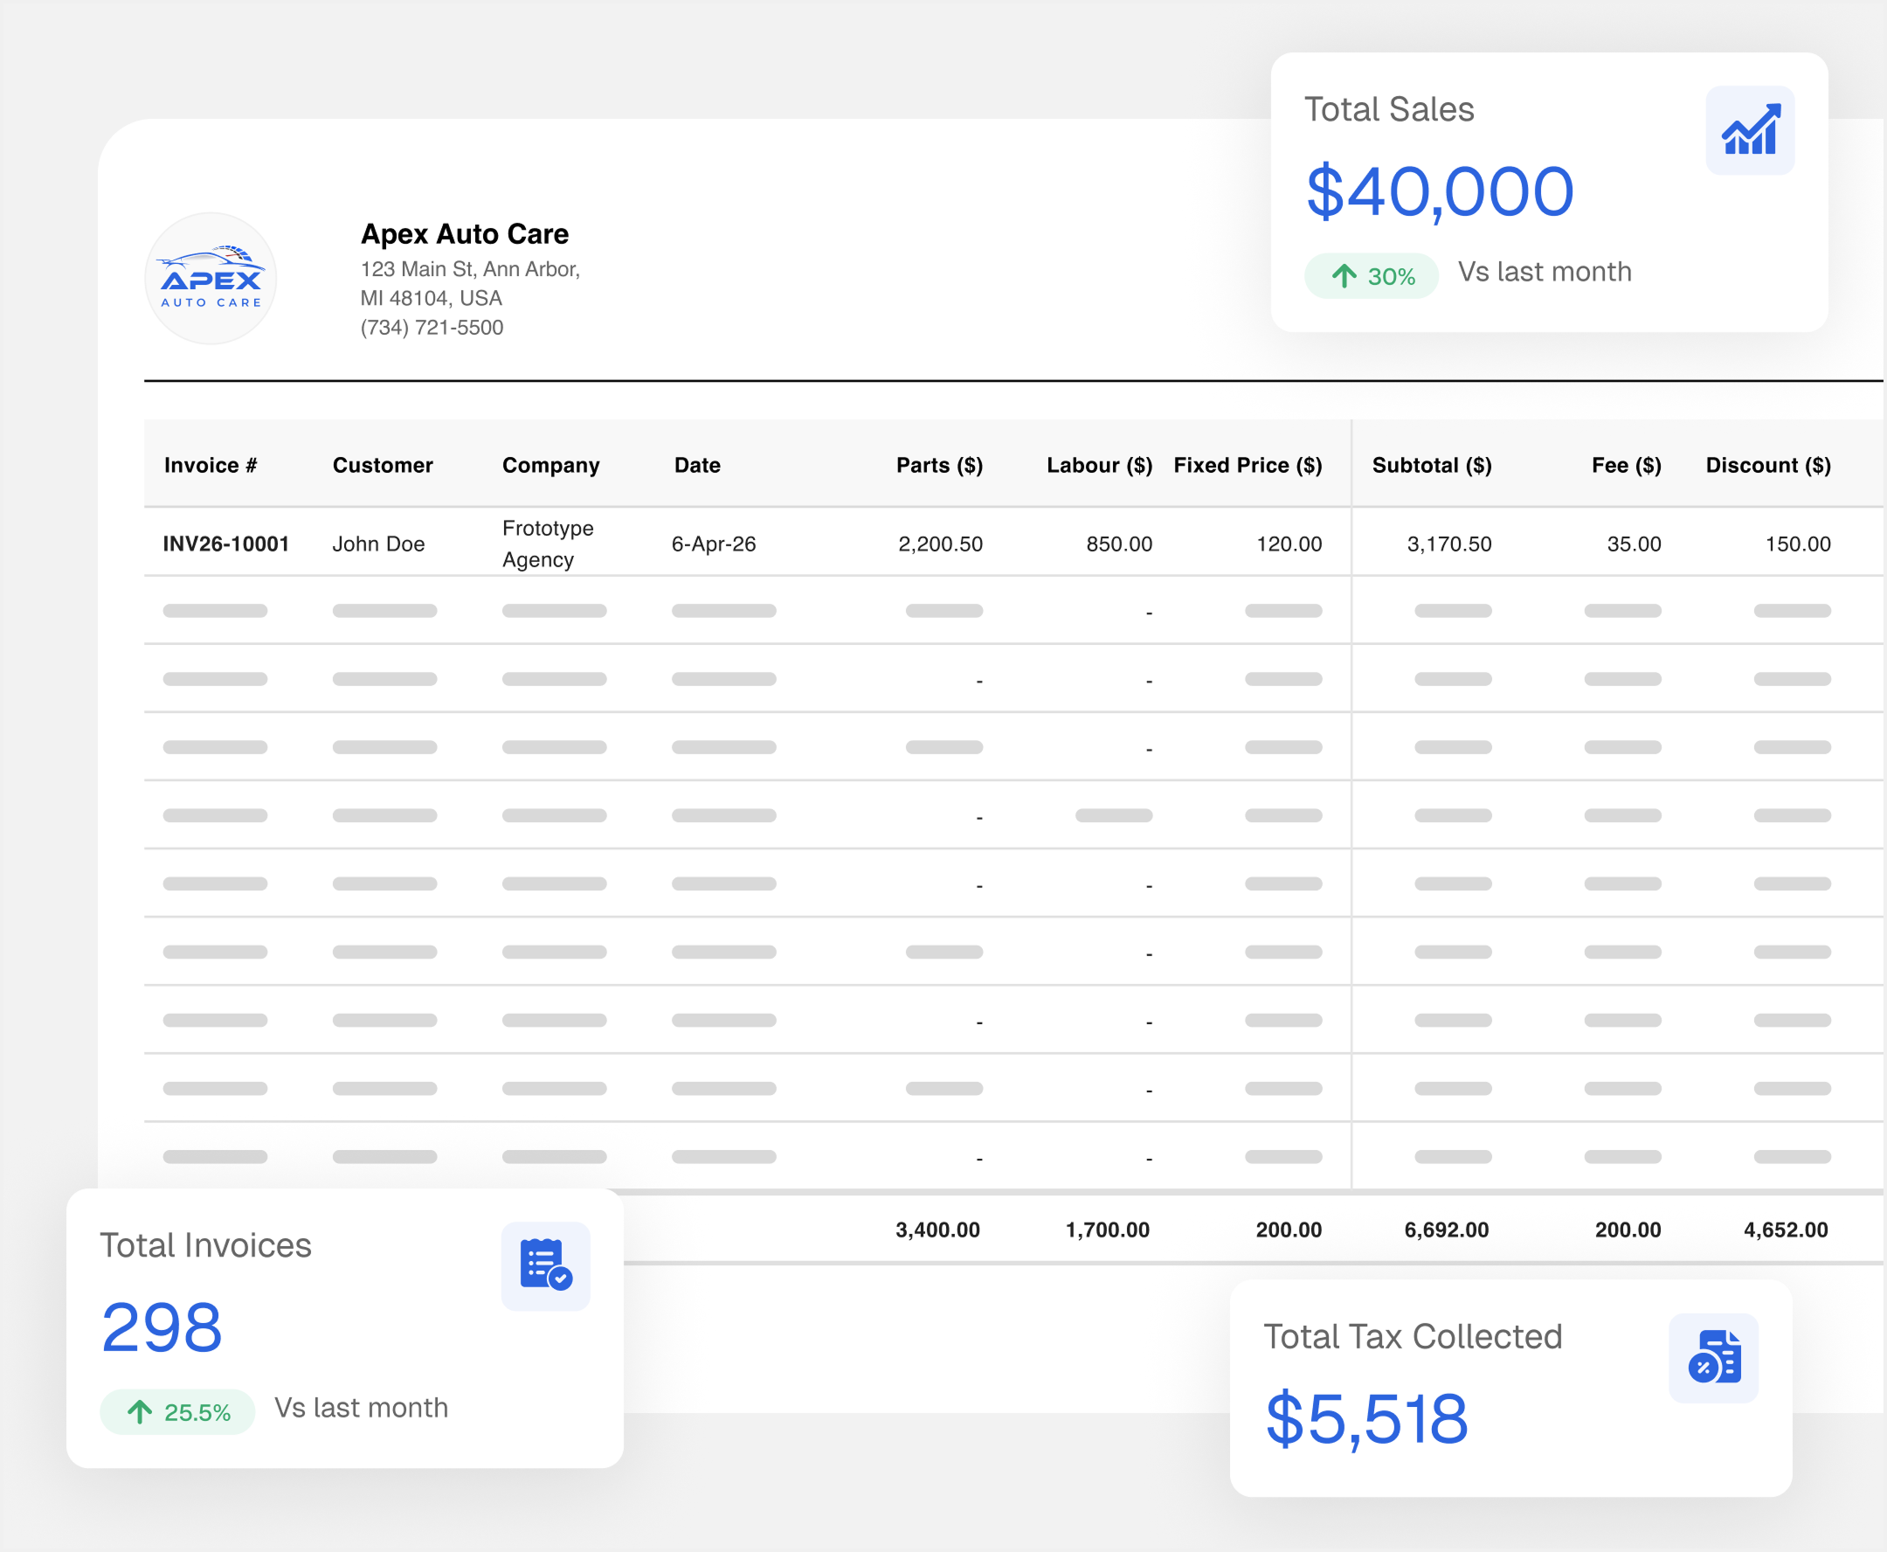Click the Total Tax Collected card title
1887x1552 pixels.
tap(1413, 1336)
